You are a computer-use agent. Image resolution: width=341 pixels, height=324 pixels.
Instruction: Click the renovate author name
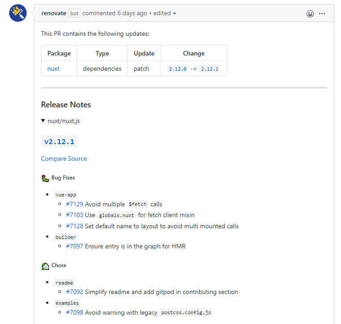(54, 13)
